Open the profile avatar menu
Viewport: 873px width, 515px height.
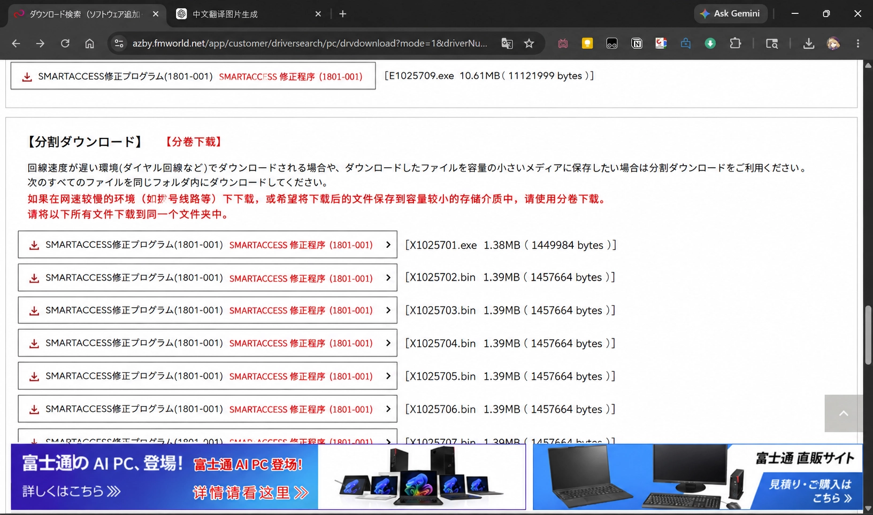tap(833, 43)
